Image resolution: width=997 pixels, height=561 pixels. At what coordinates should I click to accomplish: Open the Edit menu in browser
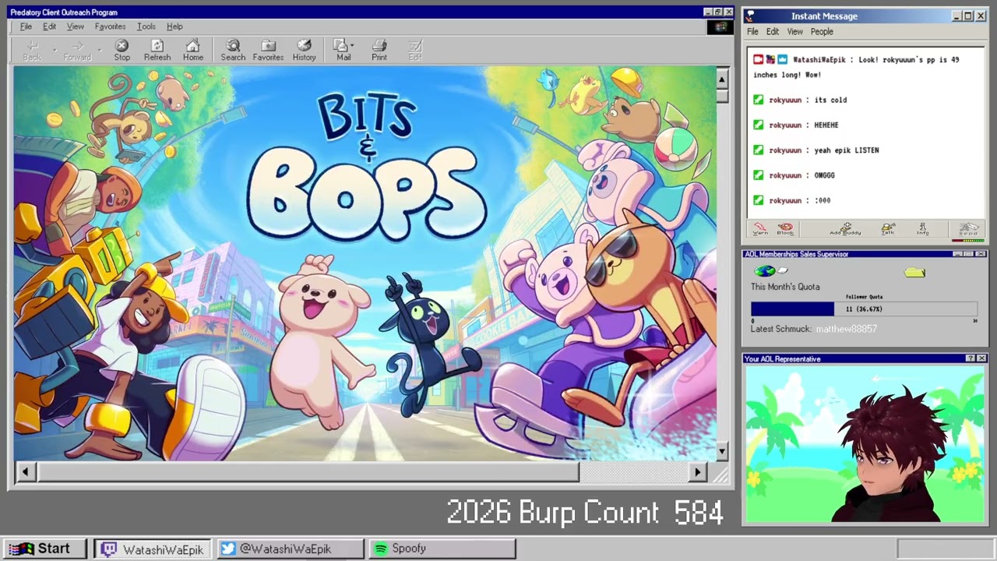pos(49,26)
